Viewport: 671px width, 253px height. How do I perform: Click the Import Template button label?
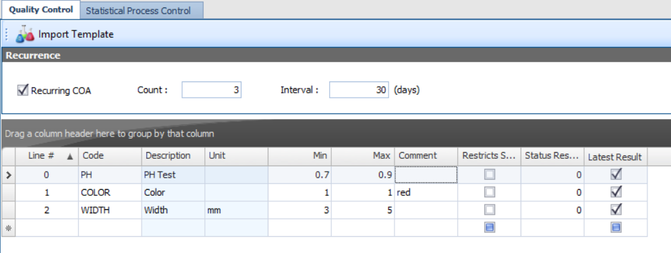coord(76,34)
